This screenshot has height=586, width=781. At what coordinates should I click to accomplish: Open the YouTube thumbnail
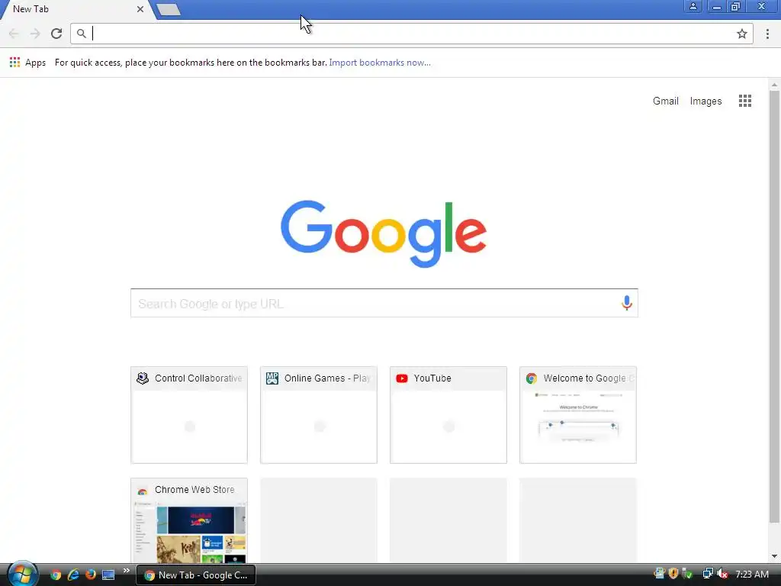448,414
